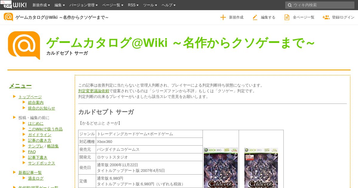Viewport: 358px width, 188px height.
Task: Open the 新規作成 dropdown menu in top bar
Action: (x=41, y=5)
